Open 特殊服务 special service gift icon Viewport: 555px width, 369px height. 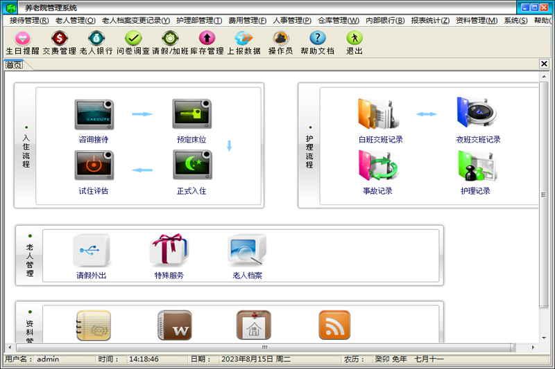(169, 249)
